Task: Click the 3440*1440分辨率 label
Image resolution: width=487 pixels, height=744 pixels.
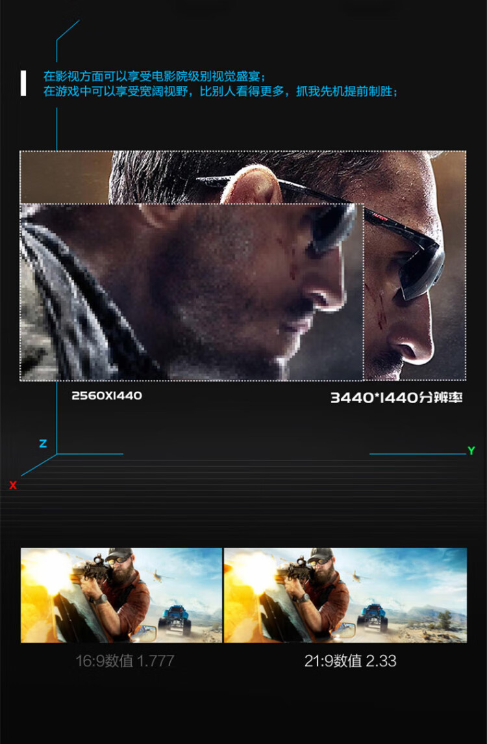Action: [x=396, y=397]
